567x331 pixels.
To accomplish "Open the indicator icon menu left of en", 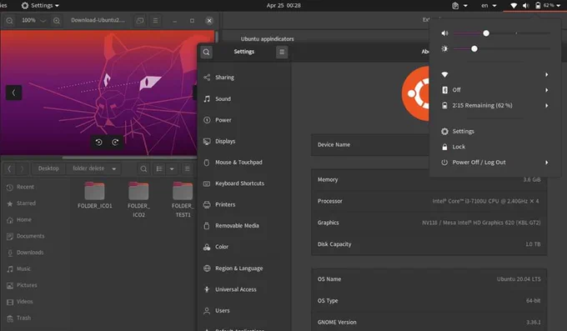I will click(459, 6).
